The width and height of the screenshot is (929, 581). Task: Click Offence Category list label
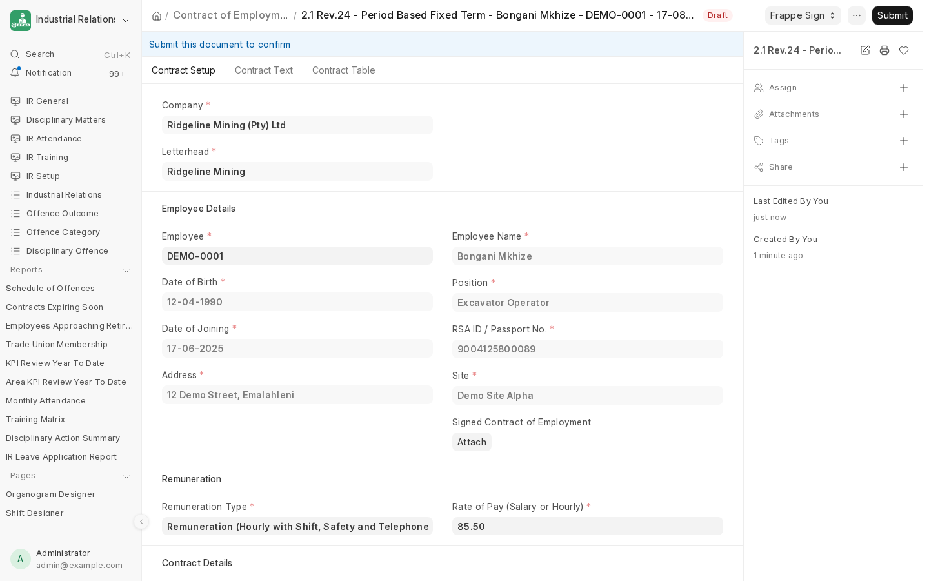click(x=63, y=232)
